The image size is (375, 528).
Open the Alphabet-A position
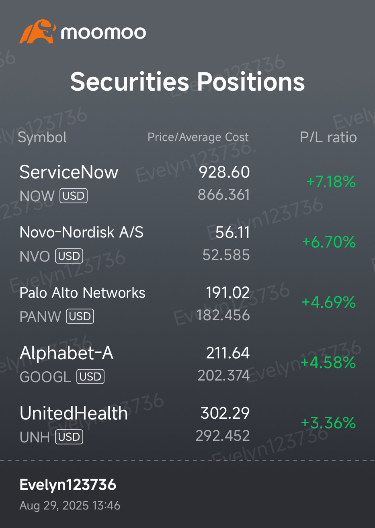[66, 353]
